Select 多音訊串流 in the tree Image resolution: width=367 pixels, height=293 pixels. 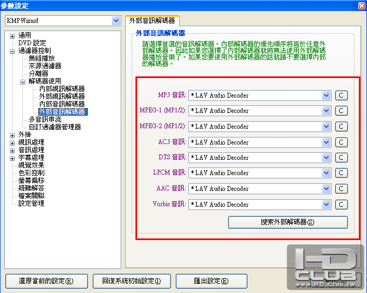coord(45,119)
